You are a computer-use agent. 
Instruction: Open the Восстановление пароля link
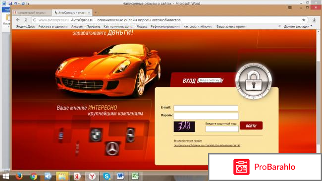(x=188, y=141)
